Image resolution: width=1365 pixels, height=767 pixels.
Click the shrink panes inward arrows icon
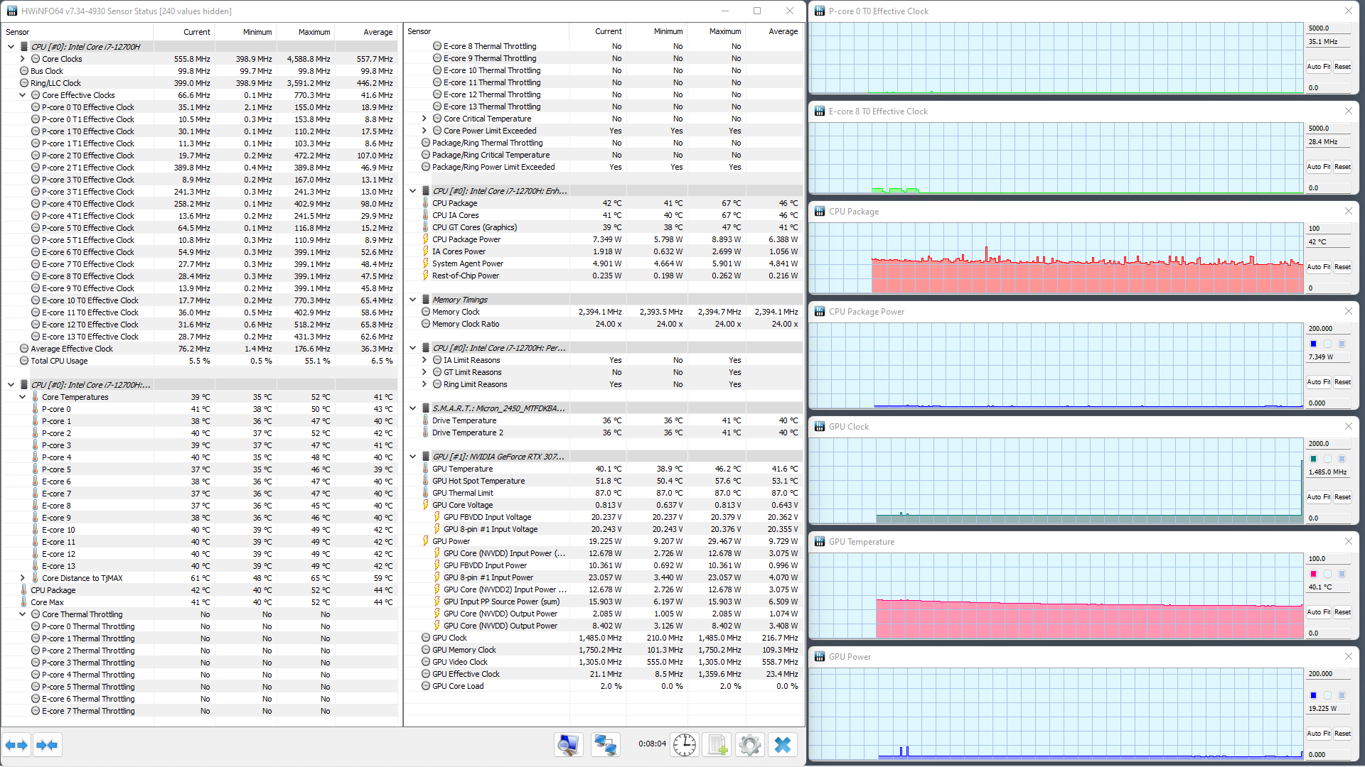[47, 745]
